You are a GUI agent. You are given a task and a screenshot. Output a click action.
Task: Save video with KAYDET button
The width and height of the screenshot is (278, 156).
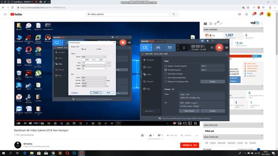tap(186, 136)
